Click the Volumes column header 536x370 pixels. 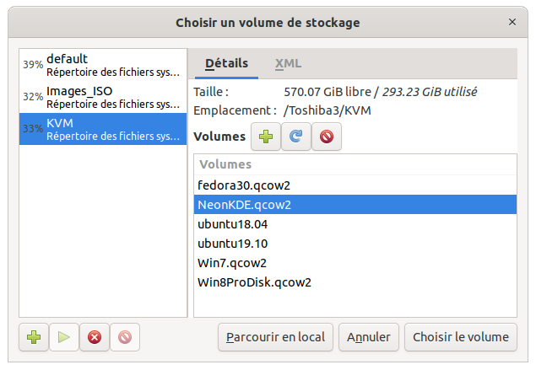coord(355,164)
